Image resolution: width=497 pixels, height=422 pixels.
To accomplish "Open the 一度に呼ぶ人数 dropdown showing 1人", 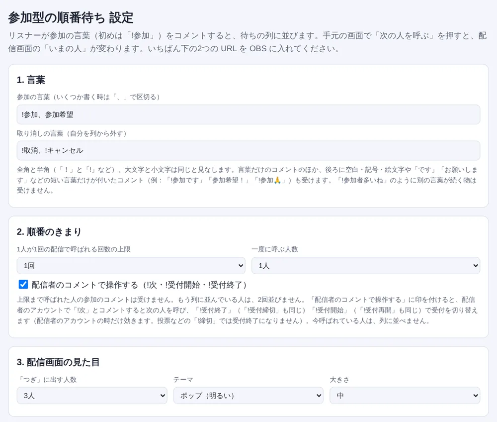I will coord(366,266).
